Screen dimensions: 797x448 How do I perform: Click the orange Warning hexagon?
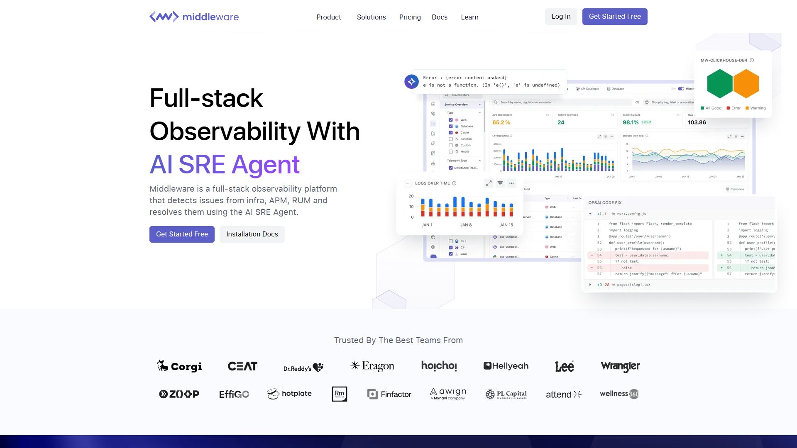[746, 83]
